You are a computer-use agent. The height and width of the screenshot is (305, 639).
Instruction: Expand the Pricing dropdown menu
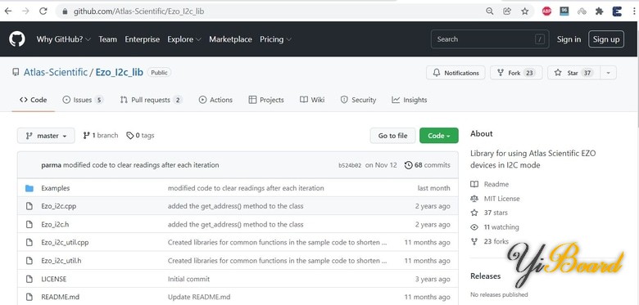pyautogui.click(x=275, y=39)
